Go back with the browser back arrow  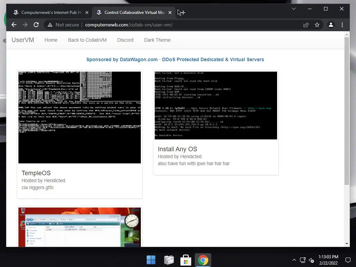[x=14, y=25]
